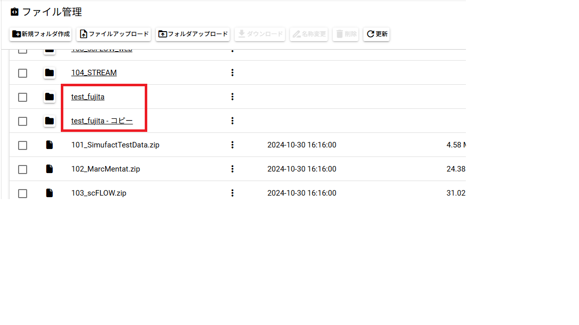Click the ファイルアップロード toolbar button
The image size is (579, 325).
114,34
